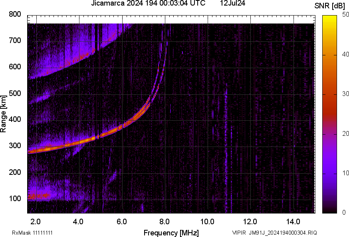The width and height of the screenshot is (349, 237).
Task: Click range axis tick '400'
Action: [15, 119]
